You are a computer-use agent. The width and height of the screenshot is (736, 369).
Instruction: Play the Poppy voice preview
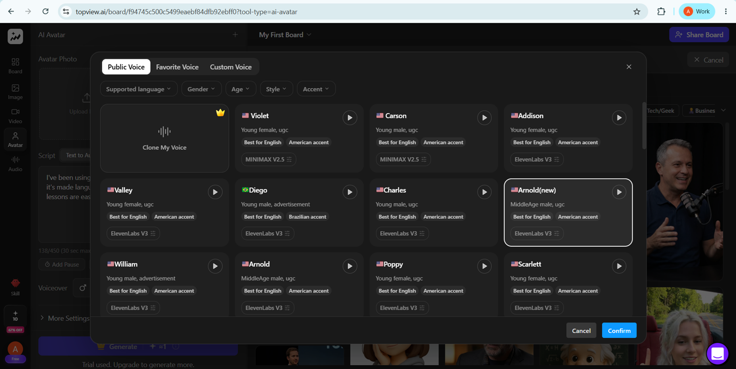click(484, 266)
